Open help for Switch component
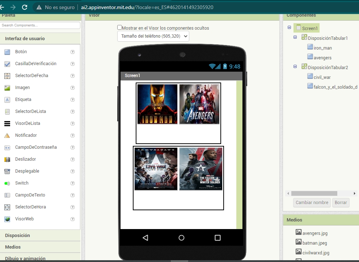The width and height of the screenshot is (359, 262). (x=73, y=183)
